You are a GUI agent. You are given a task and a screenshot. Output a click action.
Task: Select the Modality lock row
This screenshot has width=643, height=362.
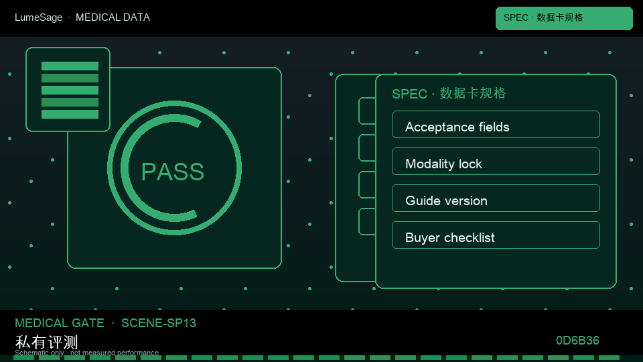coord(496,162)
